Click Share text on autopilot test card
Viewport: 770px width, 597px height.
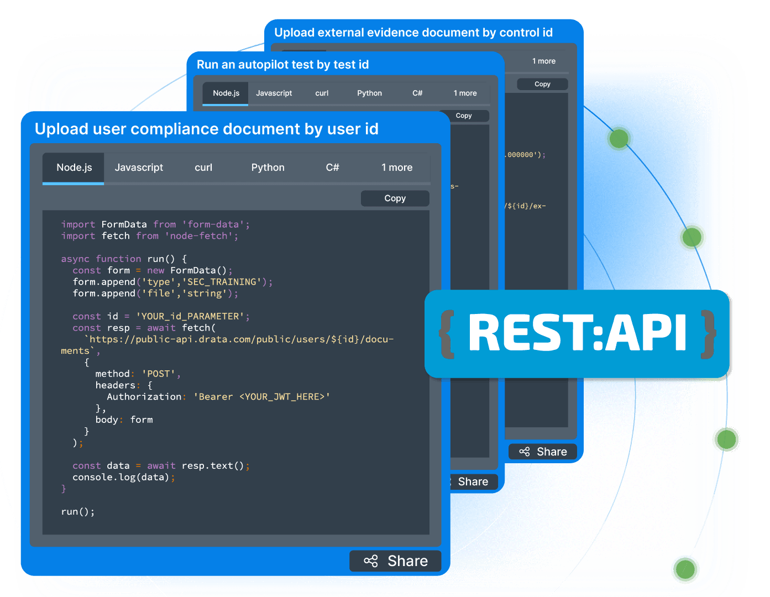click(473, 482)
